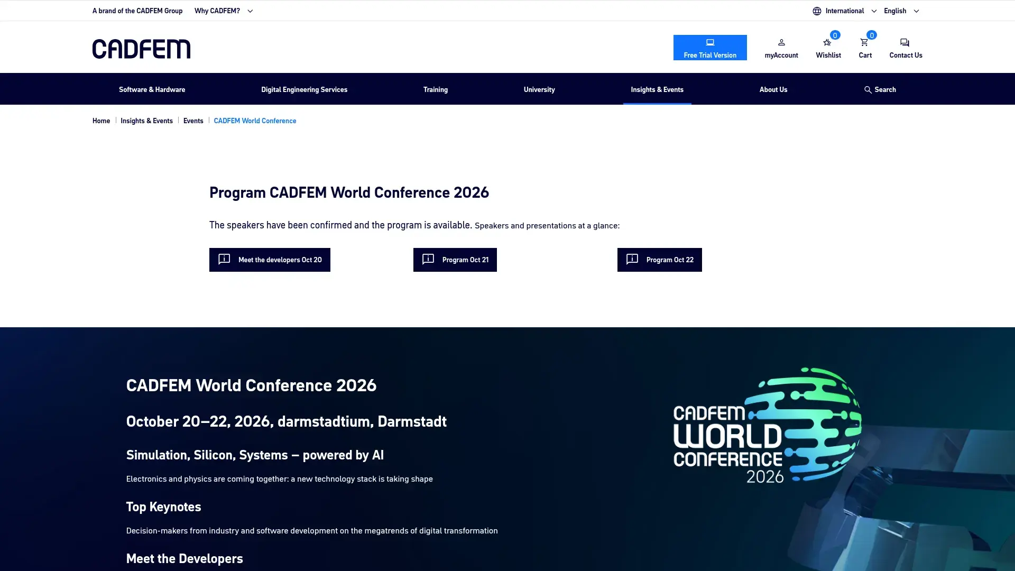Open Insights & Events menu

click(657, 89)
